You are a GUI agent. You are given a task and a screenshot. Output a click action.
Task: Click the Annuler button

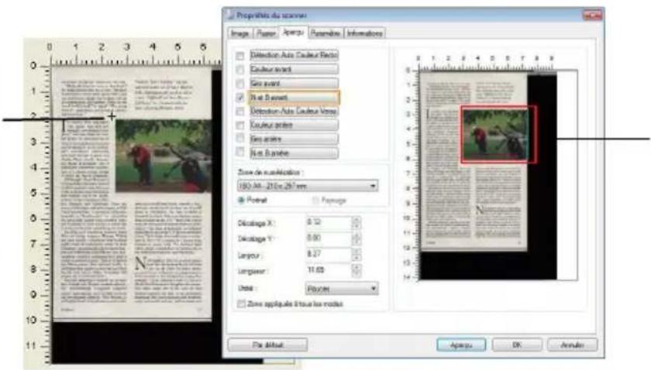click(573, 344)
